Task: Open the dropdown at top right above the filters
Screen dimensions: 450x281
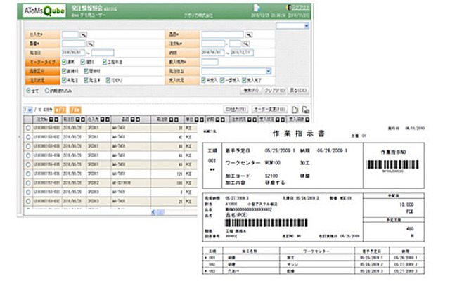Action: (x=292, y=26)
